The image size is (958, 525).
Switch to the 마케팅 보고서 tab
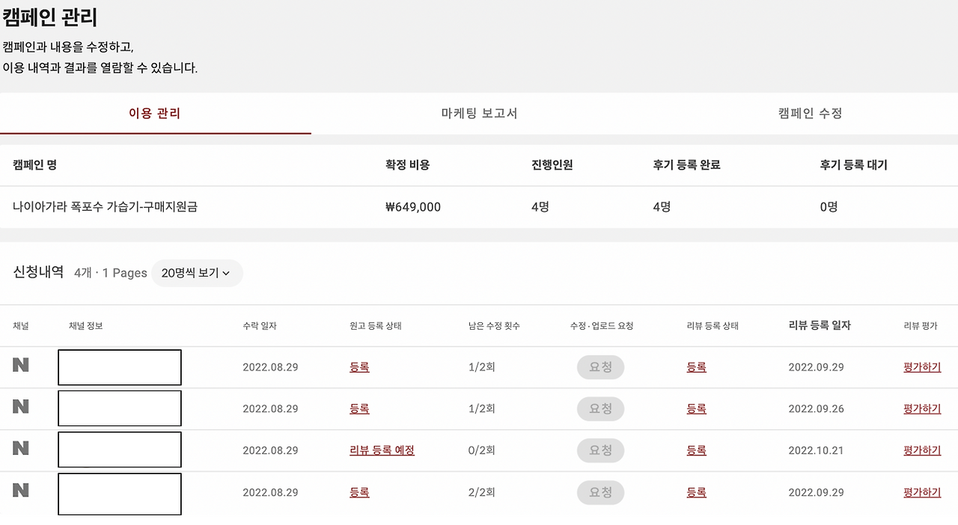point(479,114)
